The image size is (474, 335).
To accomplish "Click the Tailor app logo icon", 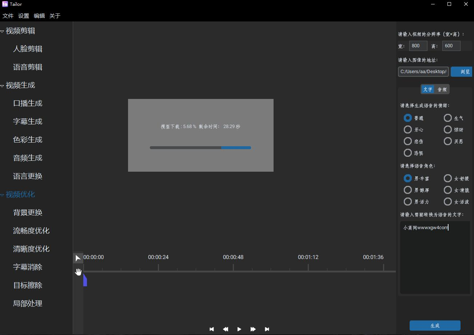I will [5, 4].
